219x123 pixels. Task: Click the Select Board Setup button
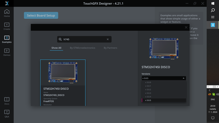tap(41, 15)
